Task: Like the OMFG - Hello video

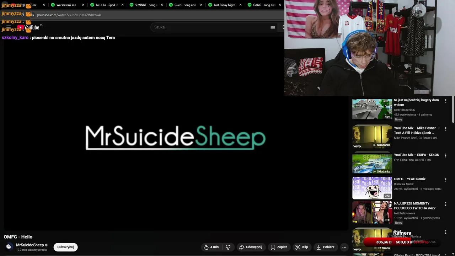Action: [x=211, y=247]
